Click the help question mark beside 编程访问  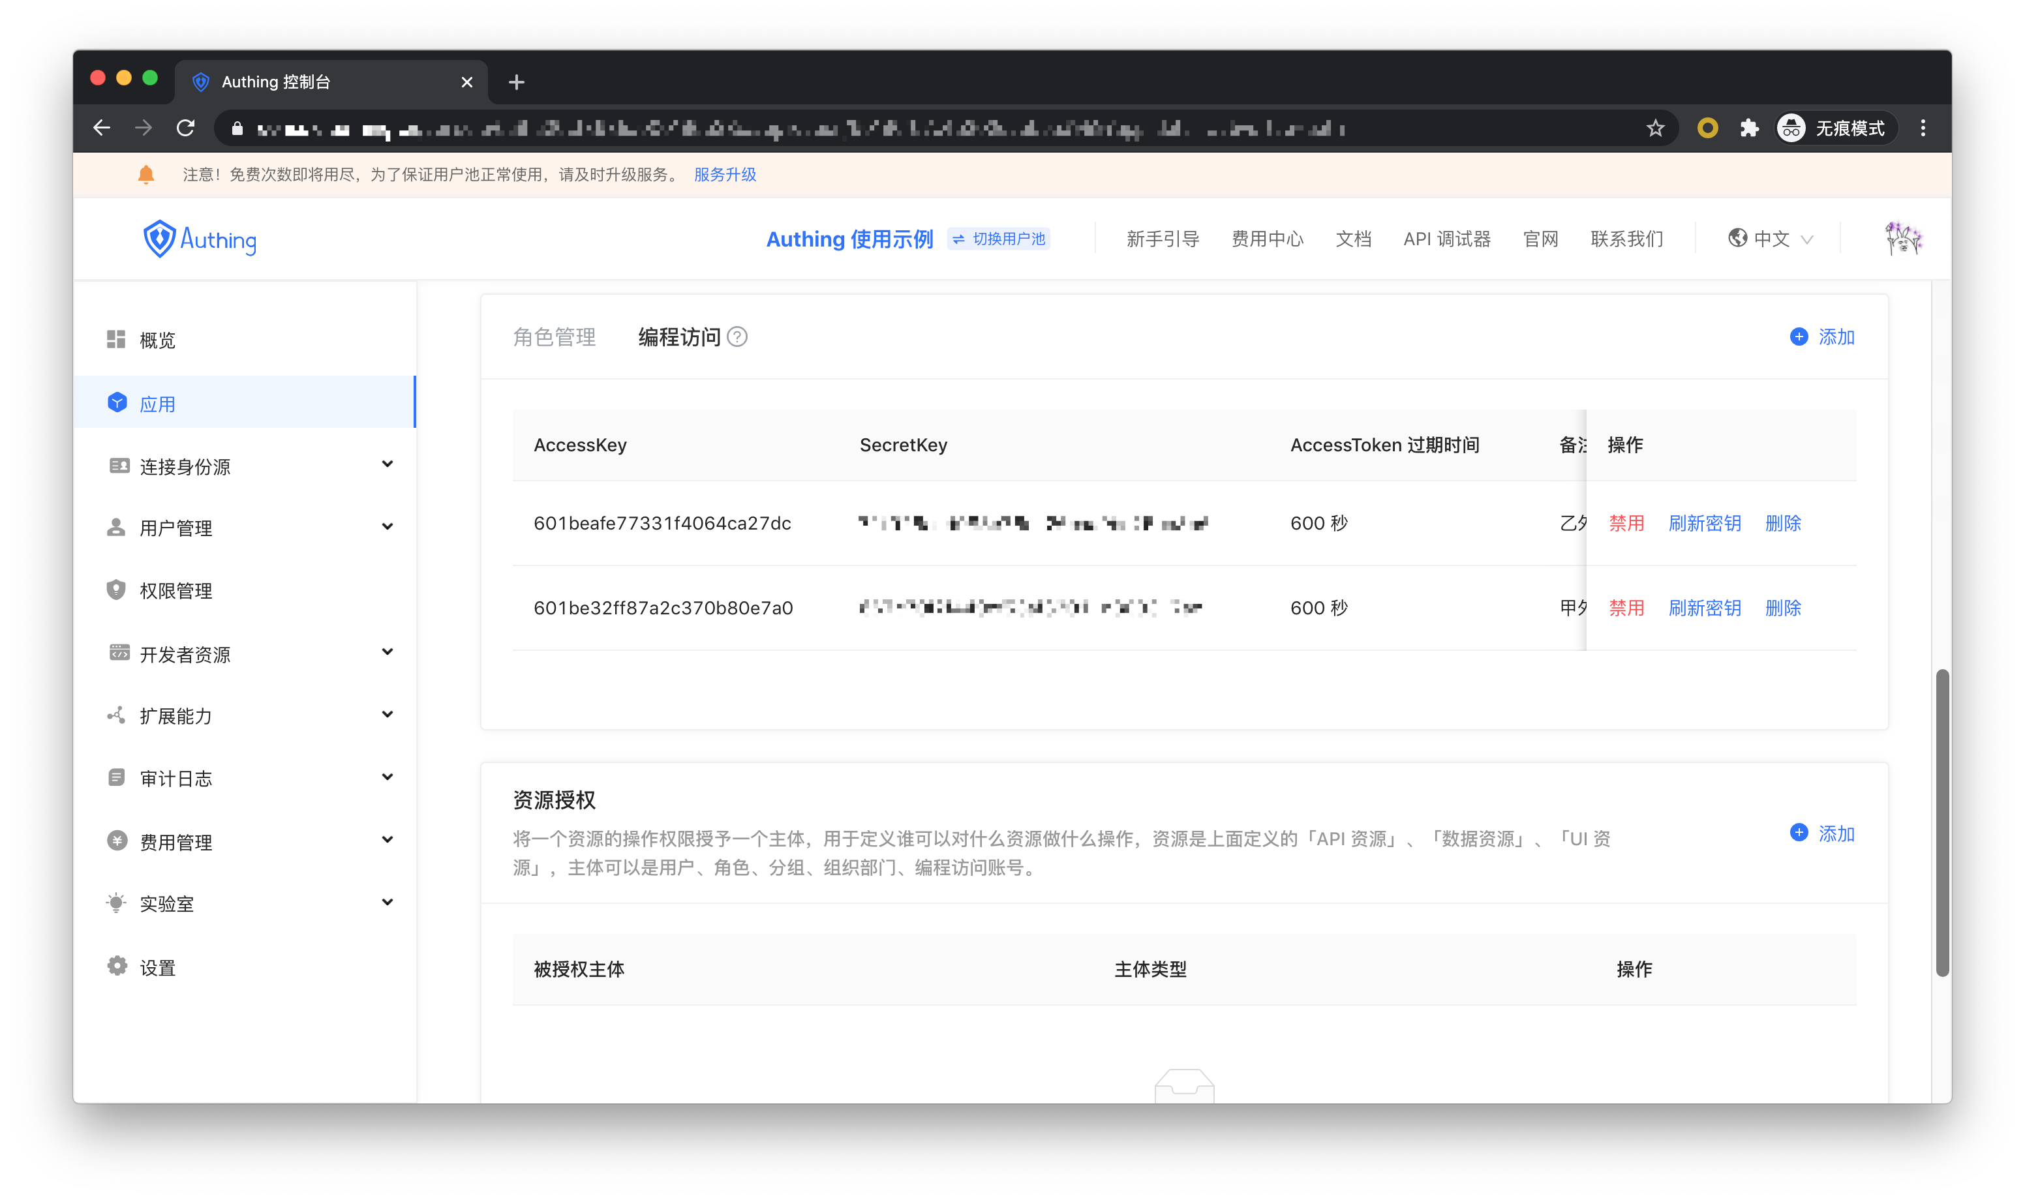click(x=737, y=337)
